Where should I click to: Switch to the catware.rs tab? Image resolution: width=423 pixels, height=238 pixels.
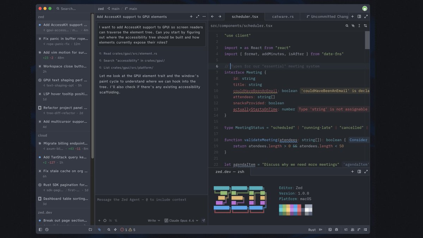pyautogui.click(x=283, y=17)
